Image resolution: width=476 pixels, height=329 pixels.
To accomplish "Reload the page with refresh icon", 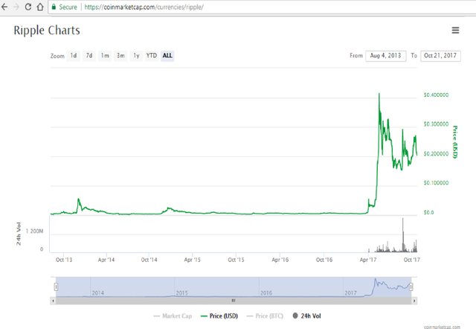I will pos(28,7).
